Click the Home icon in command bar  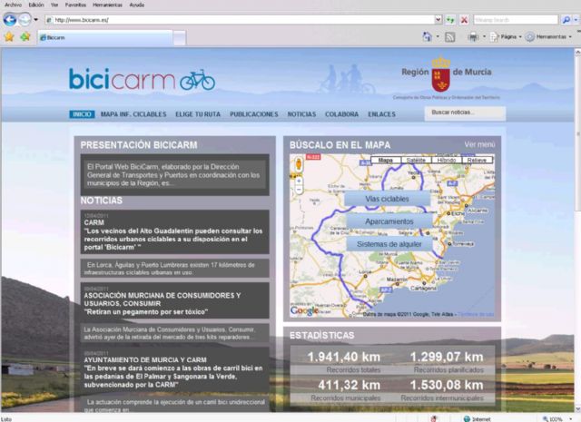427,37
